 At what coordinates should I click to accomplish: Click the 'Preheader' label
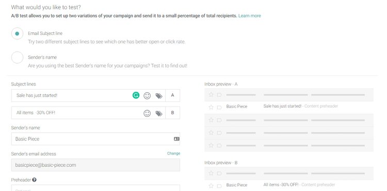pyautogui.click(x=21, y=180)
